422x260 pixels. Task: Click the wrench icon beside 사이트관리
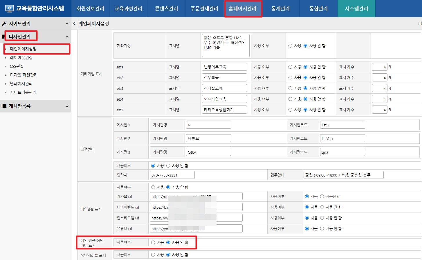[4, 23]
